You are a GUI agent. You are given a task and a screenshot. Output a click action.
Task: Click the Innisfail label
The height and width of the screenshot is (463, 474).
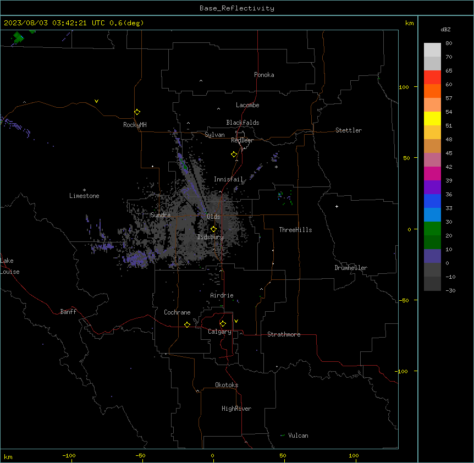(229, 179)
